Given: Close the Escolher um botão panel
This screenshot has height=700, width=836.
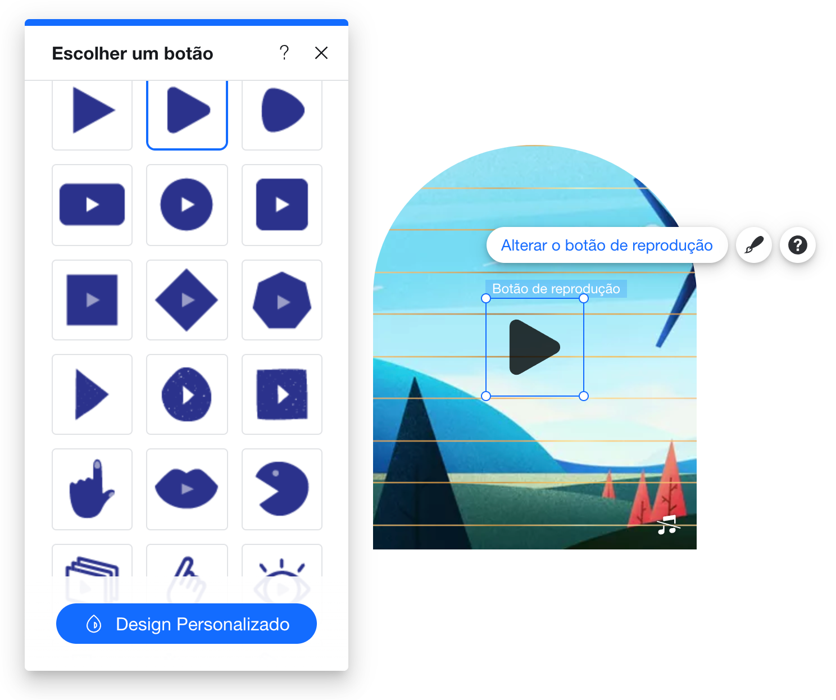Looking at the screenshot, I should click(x=321, y=53).
